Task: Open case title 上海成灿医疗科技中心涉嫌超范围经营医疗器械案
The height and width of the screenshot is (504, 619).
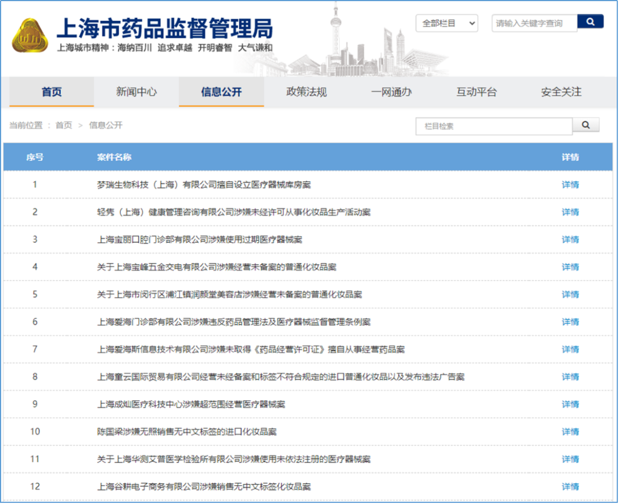Action: pos(191,404)
